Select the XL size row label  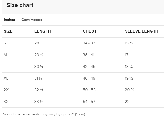coord(6,78)
